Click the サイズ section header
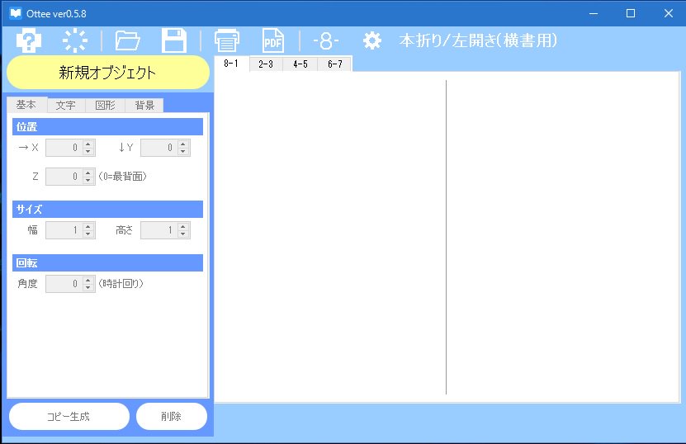The image size is (686, 444). click(107, 209)
